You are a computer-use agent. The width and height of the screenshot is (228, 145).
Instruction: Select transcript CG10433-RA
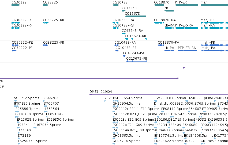[x=115, y=23]
